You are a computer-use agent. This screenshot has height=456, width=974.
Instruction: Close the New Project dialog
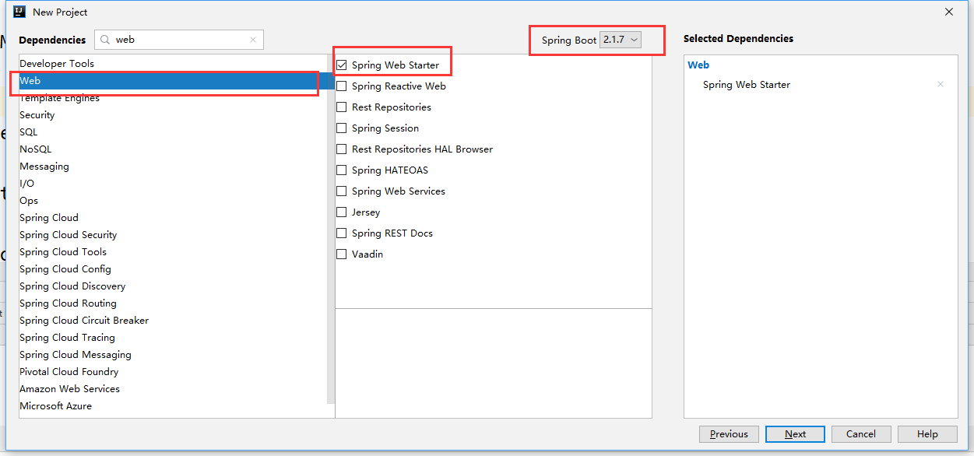949,12
